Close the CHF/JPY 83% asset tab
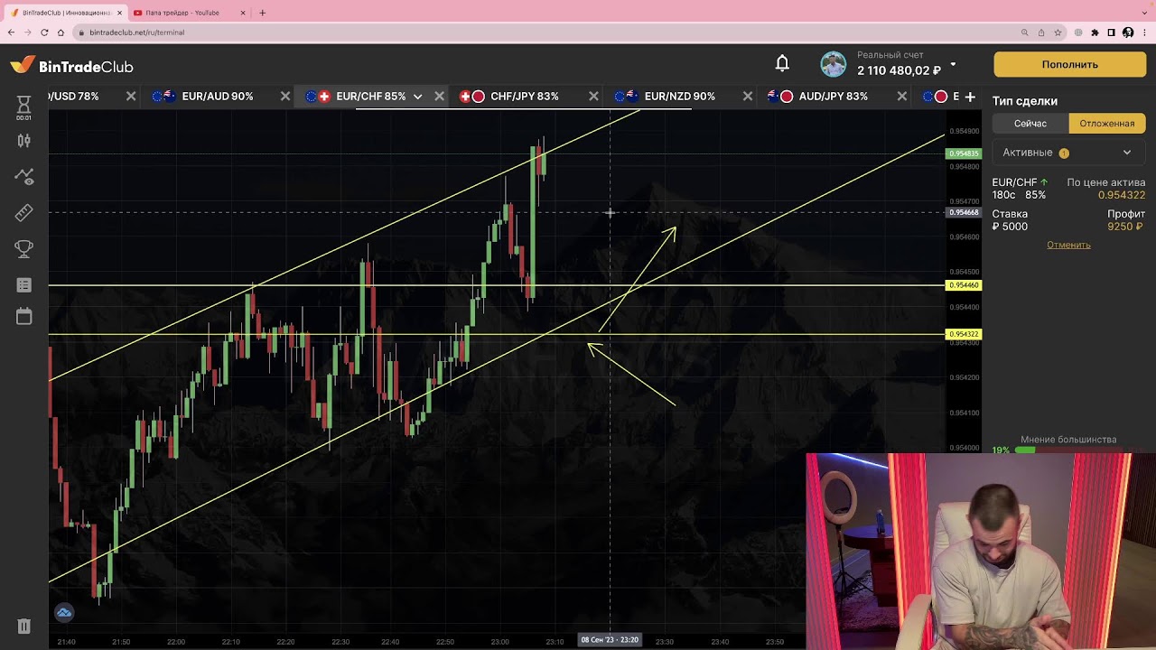The width and height of the screenshot is (1156, 650). tap(593, 97)
